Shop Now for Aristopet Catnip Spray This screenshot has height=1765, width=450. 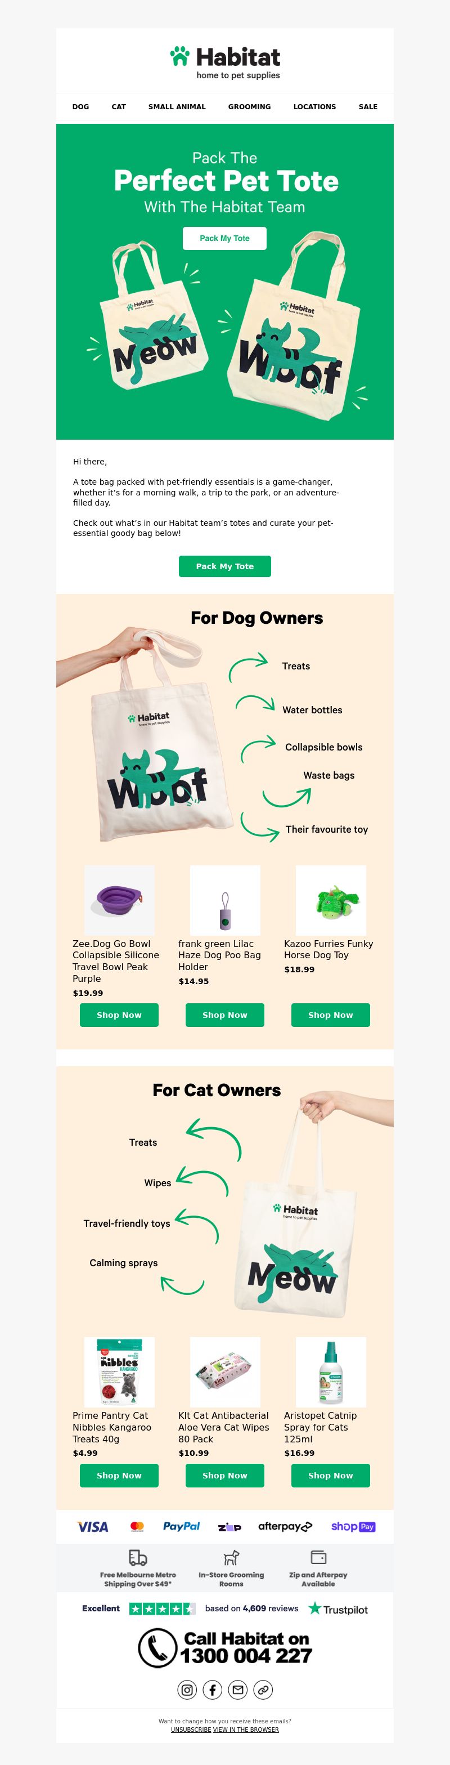[x=331, y=1475]
